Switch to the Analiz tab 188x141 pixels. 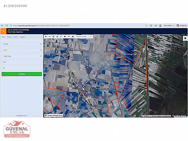point(15,37)
